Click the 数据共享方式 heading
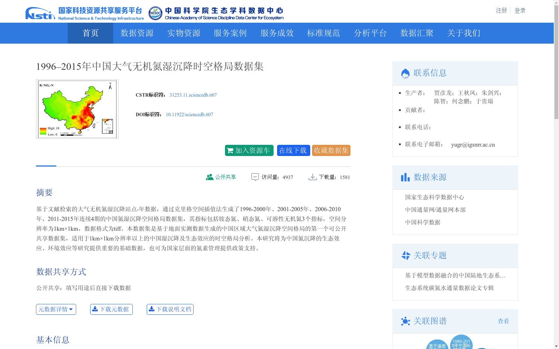 click(61, 272)
